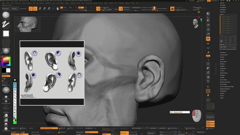Click the DynaMesh button
This screenshot has height=135, width=240.
(124, 133)
